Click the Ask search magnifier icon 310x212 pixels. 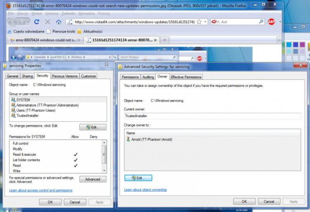(261, 21)
